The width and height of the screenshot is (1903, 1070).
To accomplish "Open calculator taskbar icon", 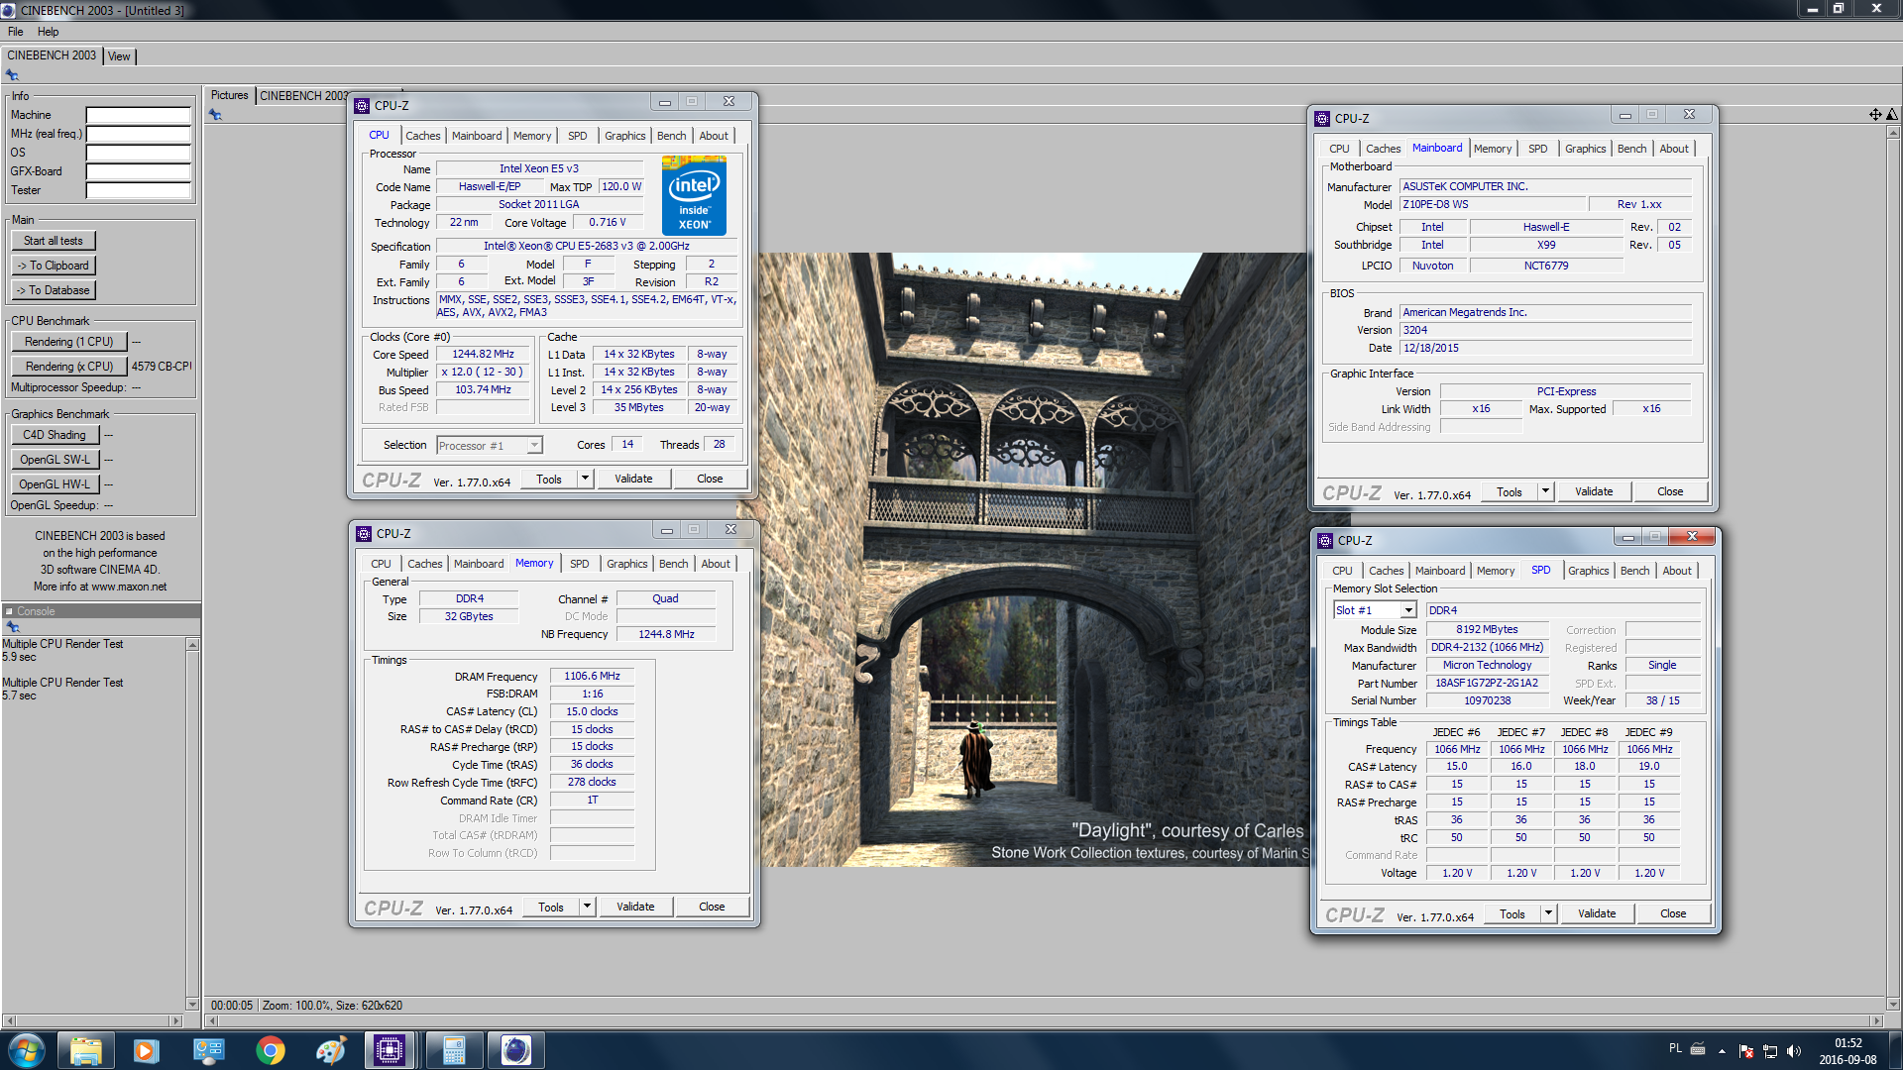I will click(x=454, y=1050).
